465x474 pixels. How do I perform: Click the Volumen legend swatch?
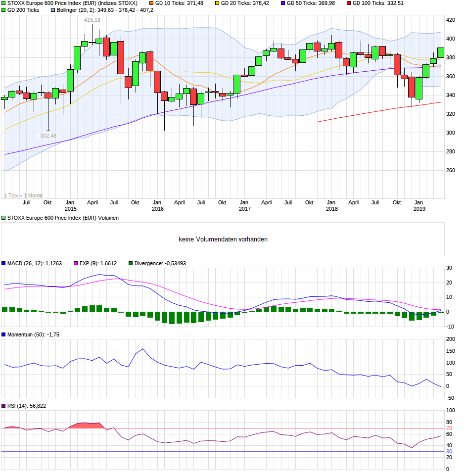click(3, 218)
